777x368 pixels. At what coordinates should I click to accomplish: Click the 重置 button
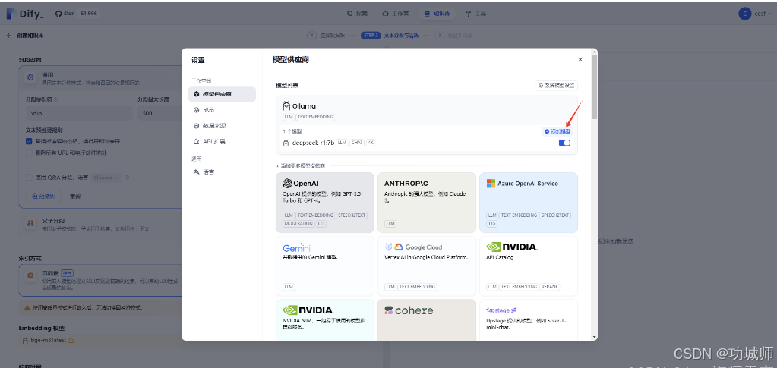click(75, 196)
